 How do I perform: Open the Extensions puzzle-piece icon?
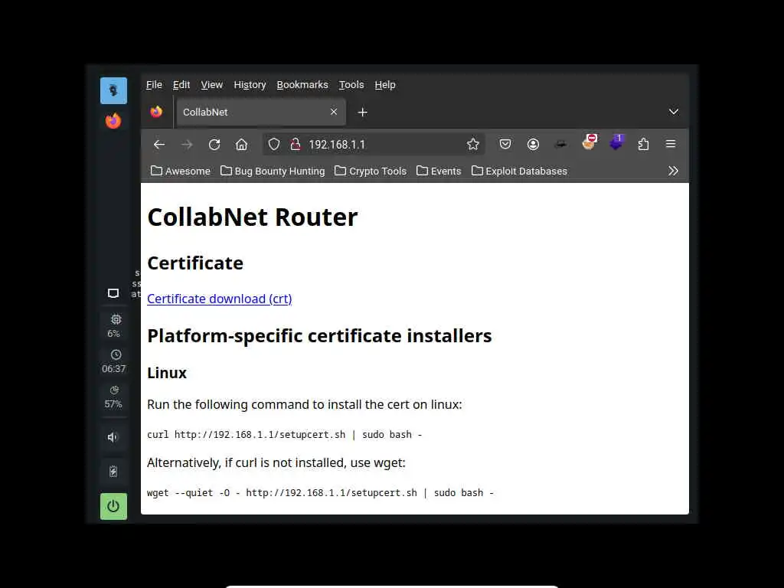click(643, 145)
